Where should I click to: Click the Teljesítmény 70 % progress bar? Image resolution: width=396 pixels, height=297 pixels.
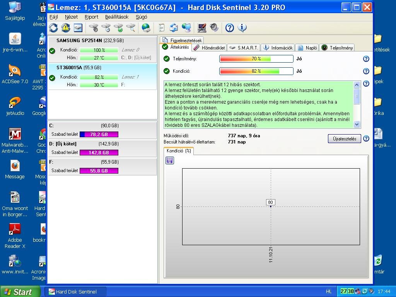[x=256, y=59]
